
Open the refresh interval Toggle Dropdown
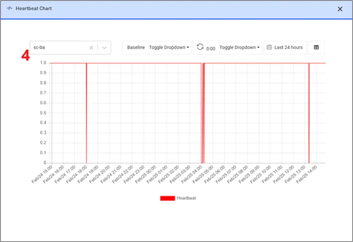[240, 47]
